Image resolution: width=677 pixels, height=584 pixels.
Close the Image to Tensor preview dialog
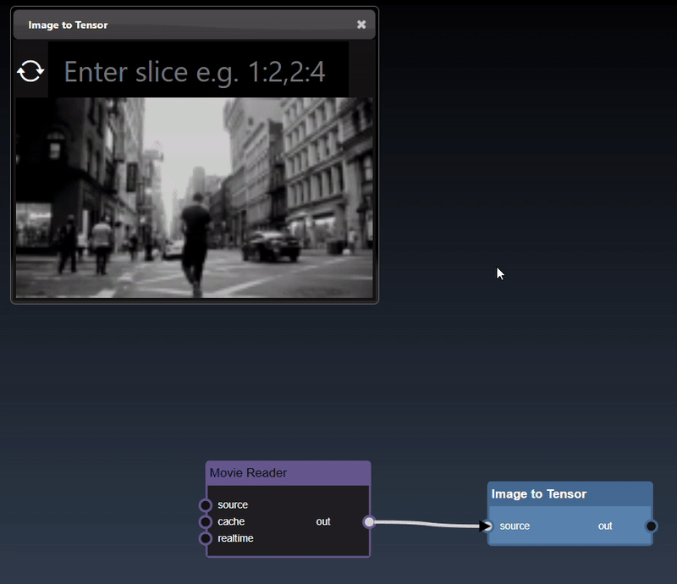click(361, 25)
